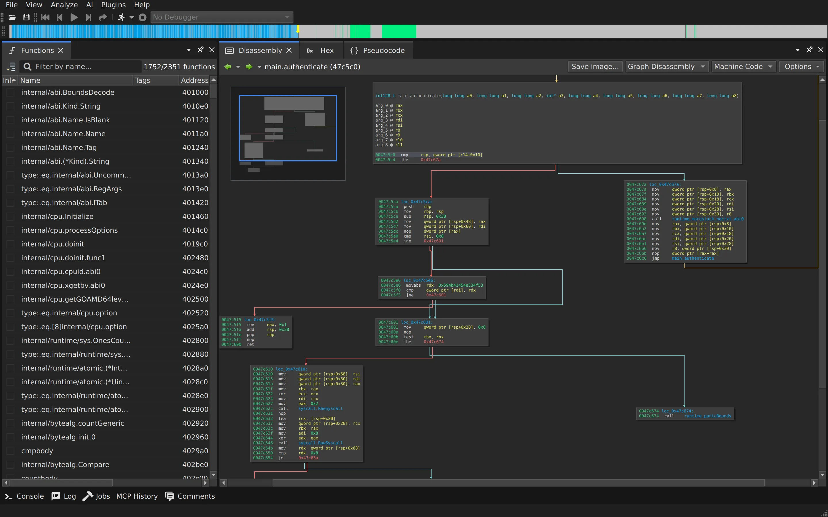Open the Plugins menu
Image resolution: width=828 pixels, height=517 pixels.
(113, 5)
